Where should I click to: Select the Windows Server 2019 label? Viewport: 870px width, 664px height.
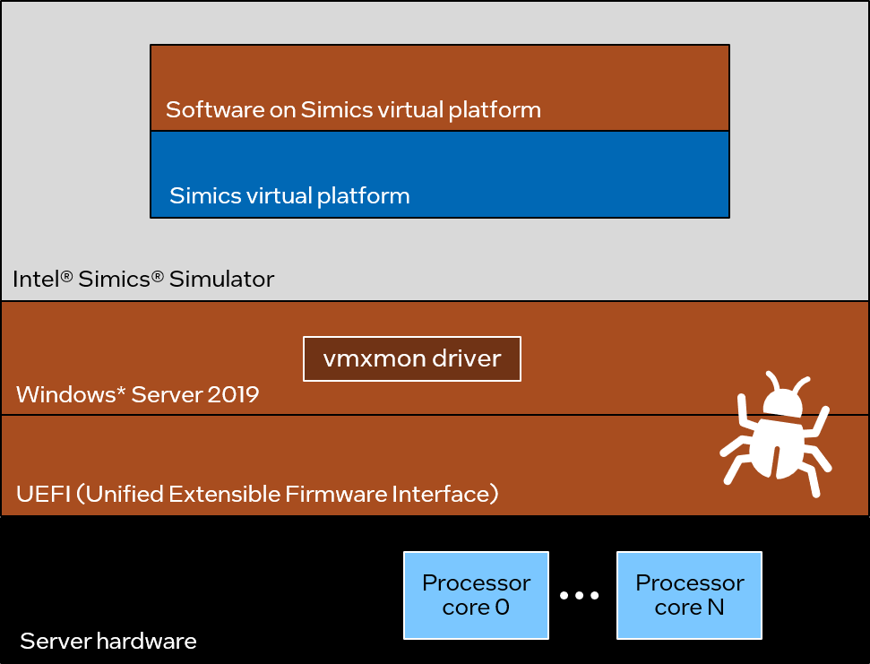click(137, 394)
